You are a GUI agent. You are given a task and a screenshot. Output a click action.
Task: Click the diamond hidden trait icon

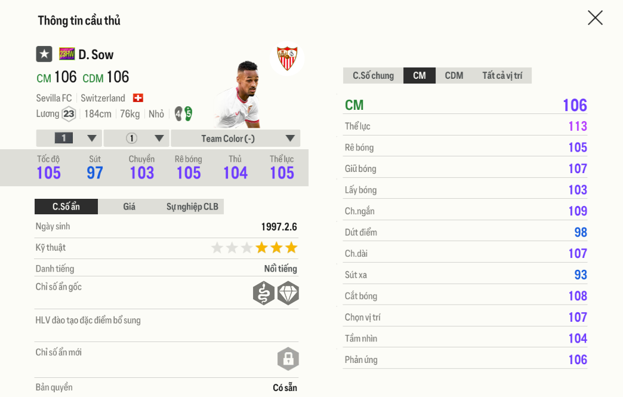pyautogui.click(x=288, y=293)
